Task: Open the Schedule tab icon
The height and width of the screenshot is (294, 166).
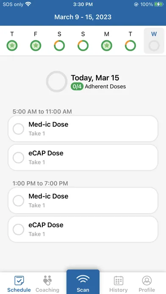Action: 19,280
